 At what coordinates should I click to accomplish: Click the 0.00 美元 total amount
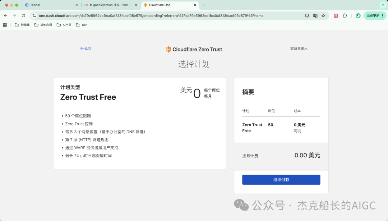coord(307,155)
